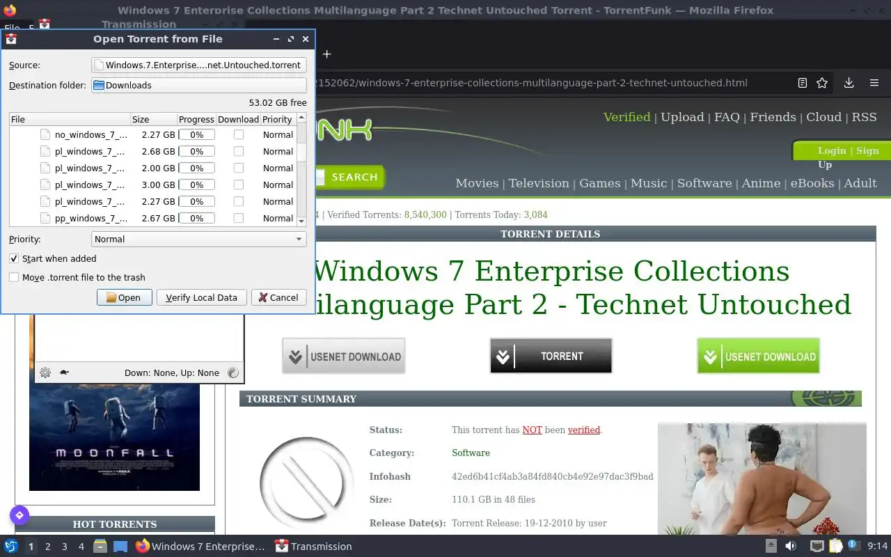Image resolution: width=891 pixels, height=557 pixels.
Task: Open the Movies category in site navigation
Action: click(x=477, y=183)
